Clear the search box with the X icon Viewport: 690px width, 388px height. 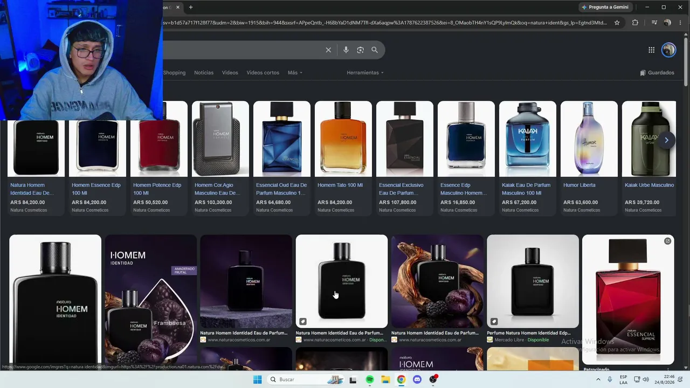coord(328,50)
